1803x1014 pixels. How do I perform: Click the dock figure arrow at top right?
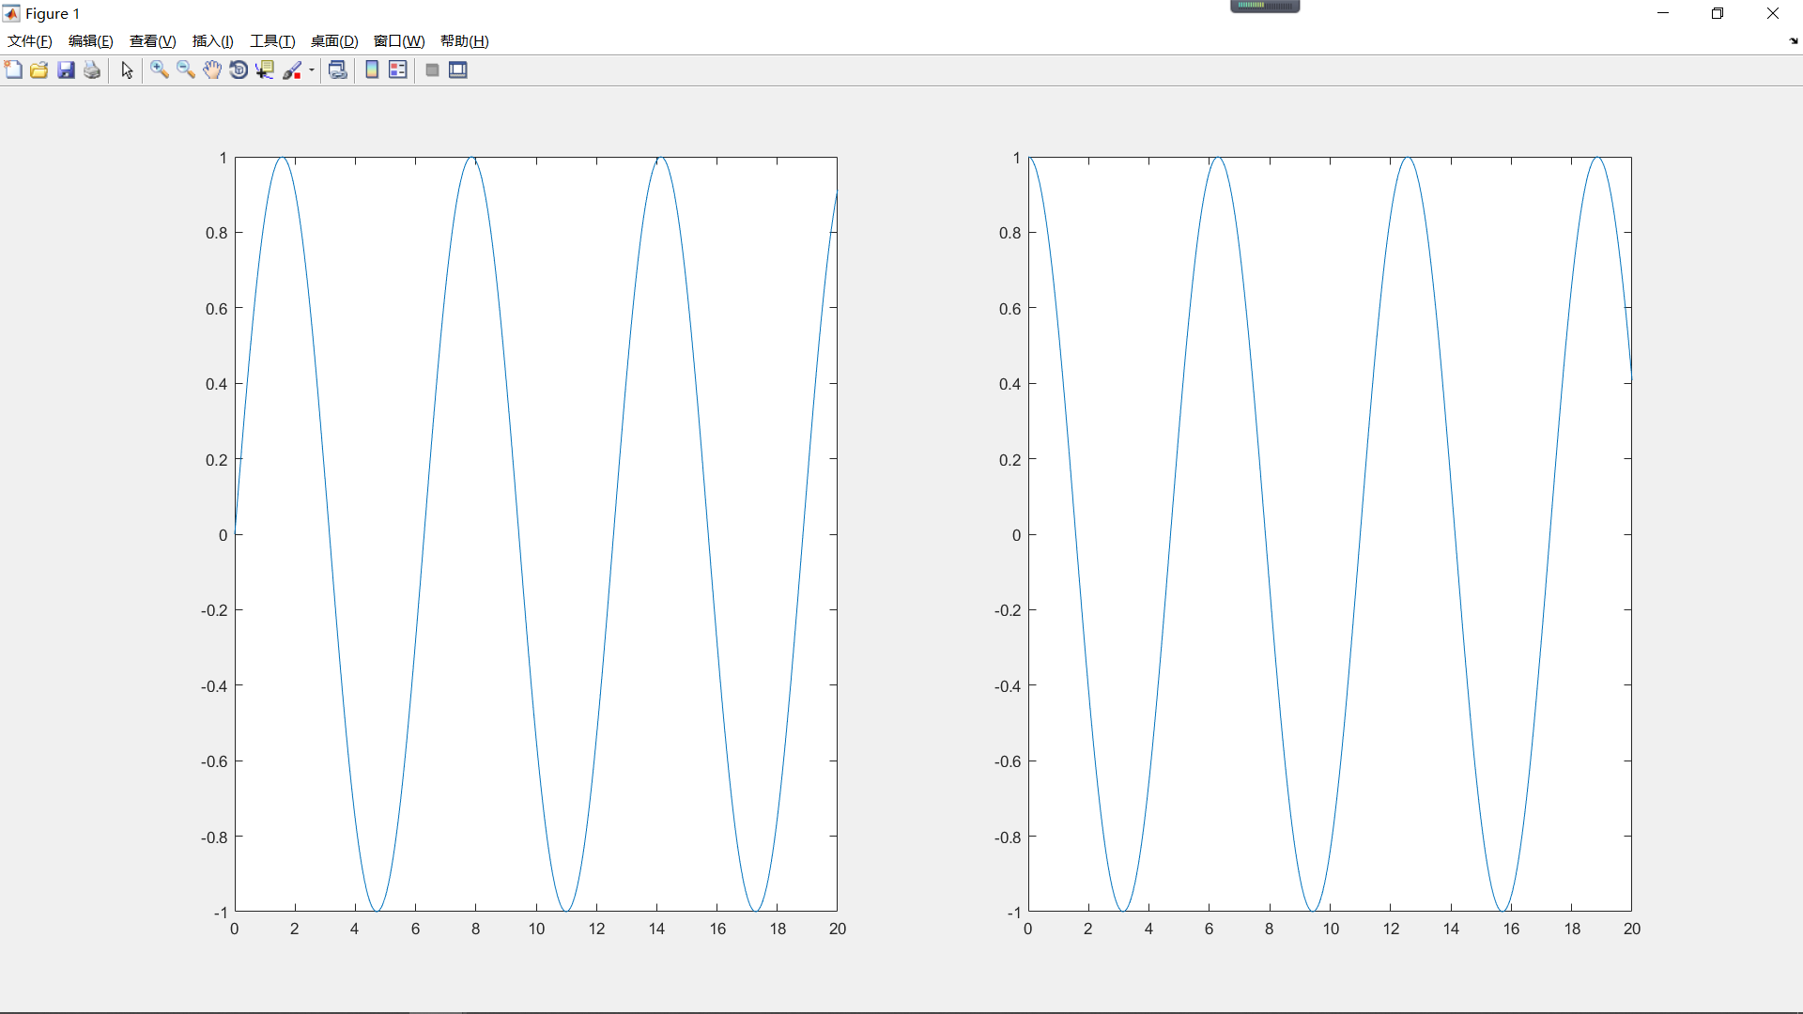pos(1793,41)
